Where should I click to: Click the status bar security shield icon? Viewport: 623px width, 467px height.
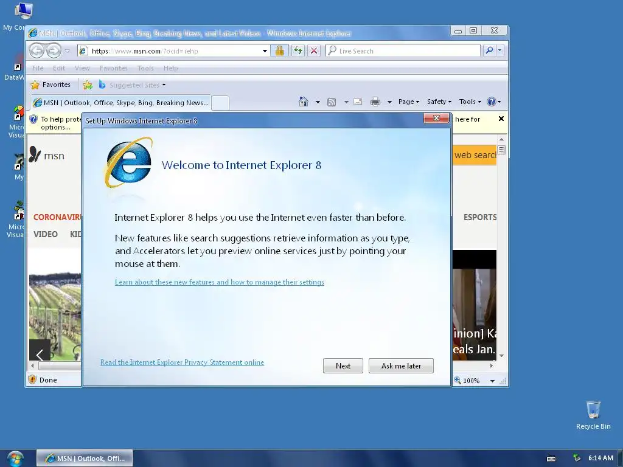[33, 379]
